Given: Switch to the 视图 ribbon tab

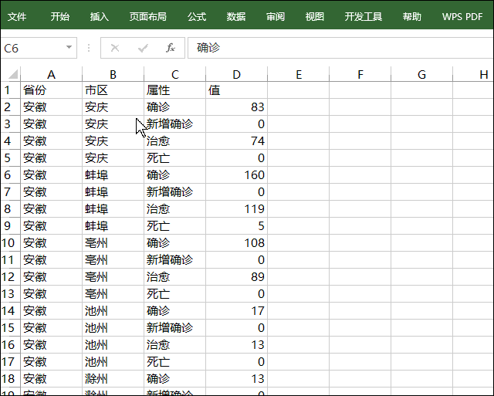Looking at the screenshot, I should [x=314, y=16].
